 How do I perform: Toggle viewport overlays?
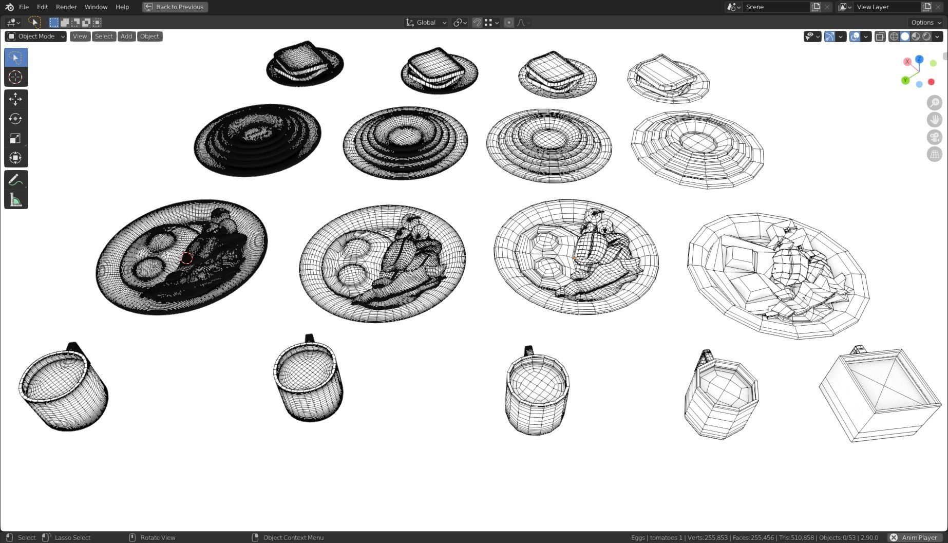click(x=855, y=36)
